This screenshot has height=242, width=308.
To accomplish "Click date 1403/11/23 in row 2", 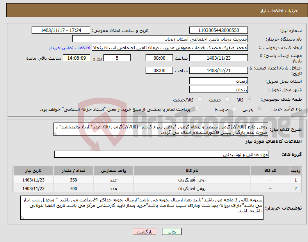I will 34,189.
